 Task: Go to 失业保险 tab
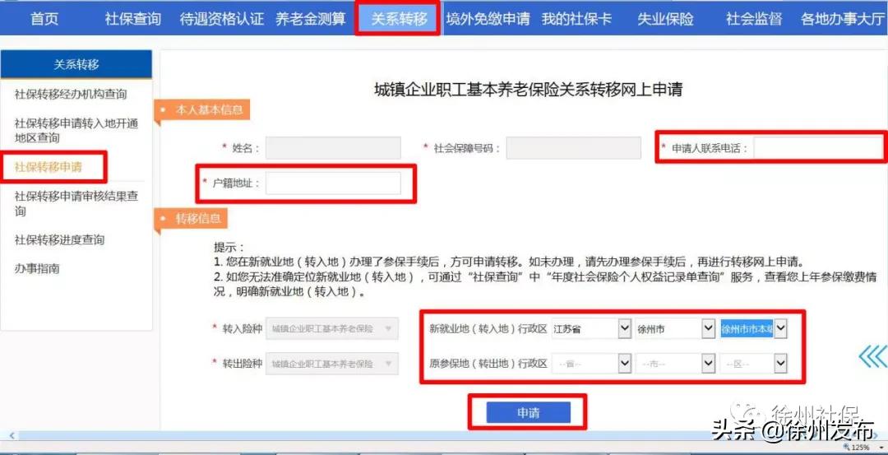pos(665,19)
